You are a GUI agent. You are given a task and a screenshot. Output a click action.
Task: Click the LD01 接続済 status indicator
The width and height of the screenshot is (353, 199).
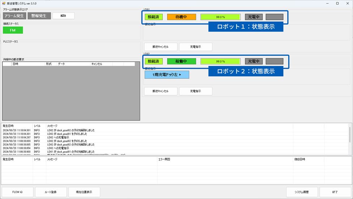(x=154, y=17)
